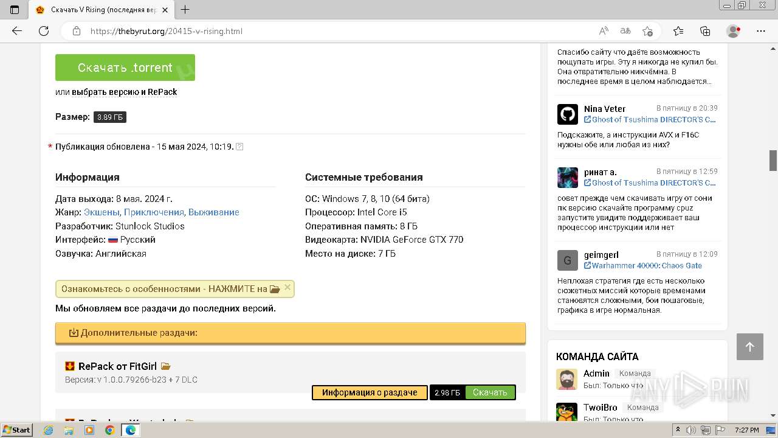Switch to the Скачать V Rising tab
Viewport: 778px width, 438px height.
(101, 10)
